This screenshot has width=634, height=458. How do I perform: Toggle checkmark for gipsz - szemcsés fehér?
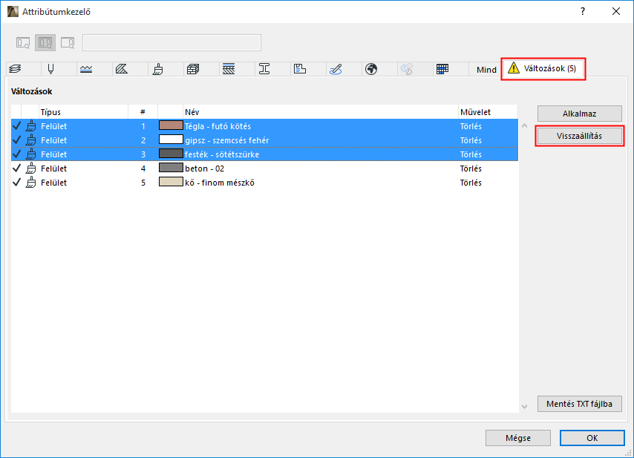(x=16, y=140)
